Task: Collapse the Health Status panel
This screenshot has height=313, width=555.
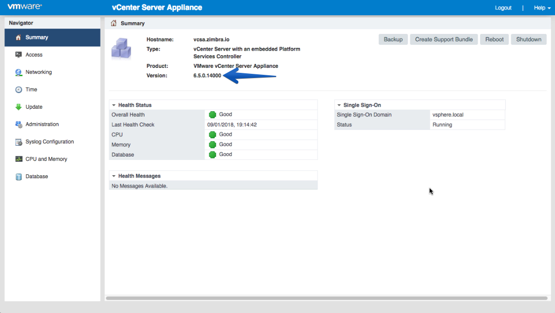Action: click(x=114, y=105)
